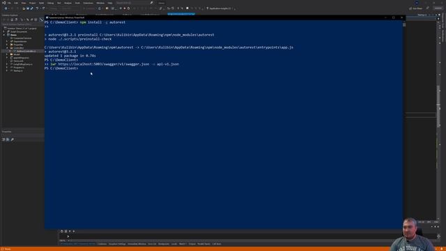The height and width of the screenshot is (251, 446).
Task: Select Program.cs in Solution Explorer
Action: (x=19, y=68)
